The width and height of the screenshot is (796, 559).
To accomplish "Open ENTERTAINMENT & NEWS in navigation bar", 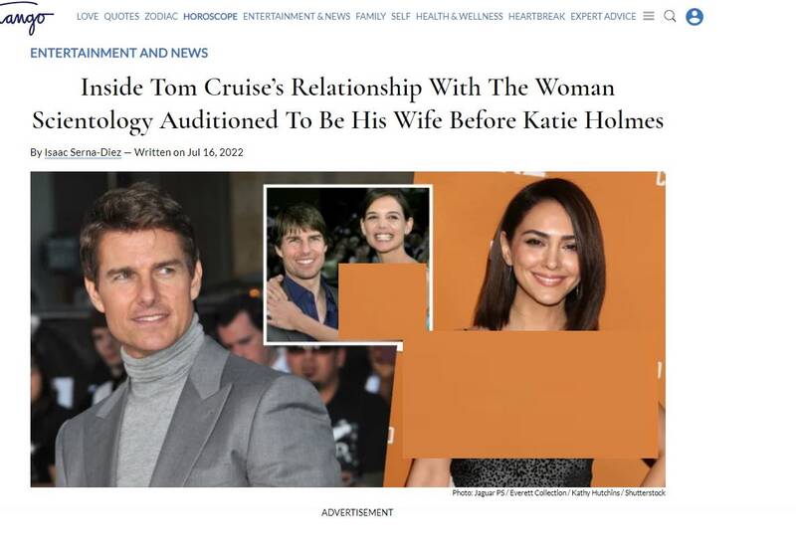I will coord(297,16).
